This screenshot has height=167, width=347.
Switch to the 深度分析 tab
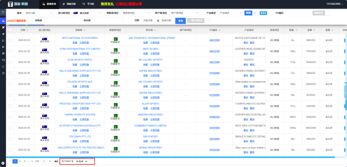point(69,4)
